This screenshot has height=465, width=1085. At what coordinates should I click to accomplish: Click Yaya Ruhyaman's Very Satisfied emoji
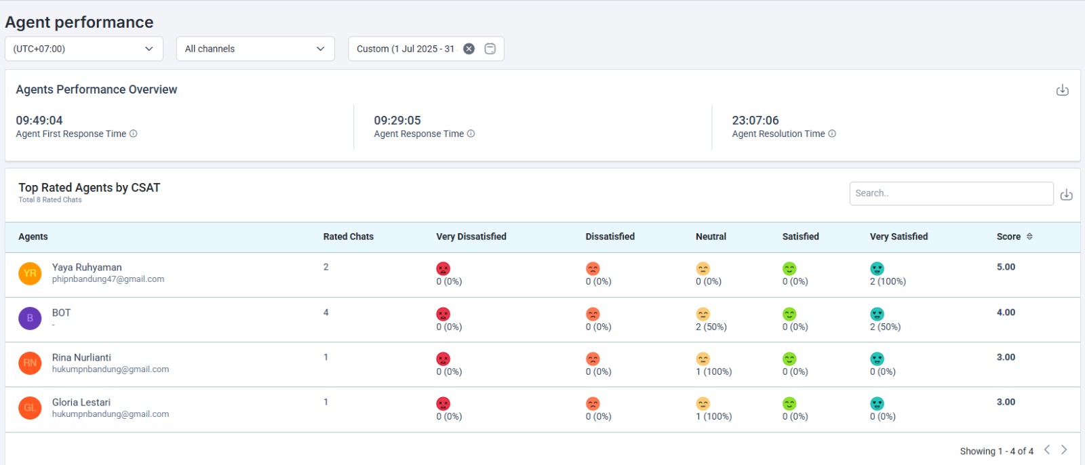click(877, 269)
